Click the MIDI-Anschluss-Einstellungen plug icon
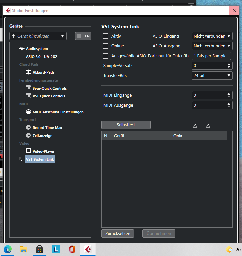 click(28, 112)
